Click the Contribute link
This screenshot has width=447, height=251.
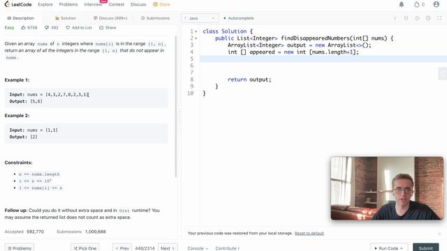227,248
